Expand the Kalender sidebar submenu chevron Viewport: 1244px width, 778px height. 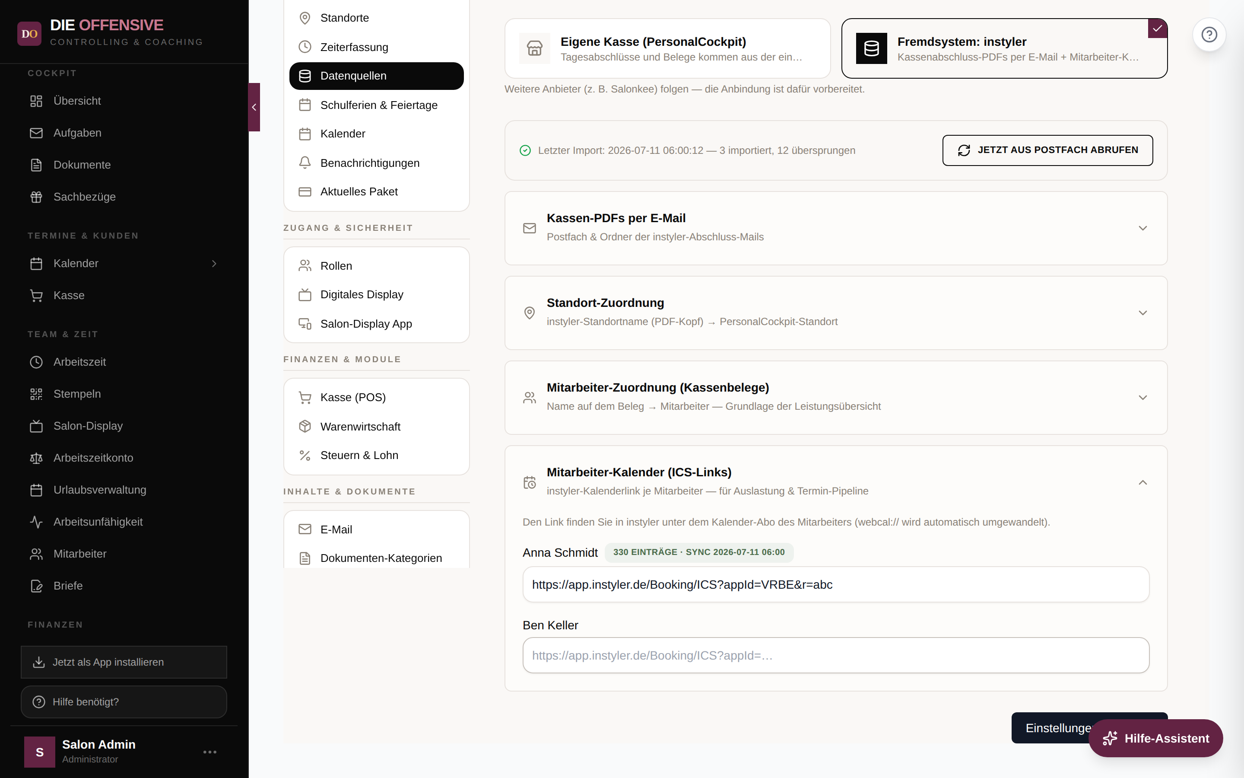click(214, 264)
